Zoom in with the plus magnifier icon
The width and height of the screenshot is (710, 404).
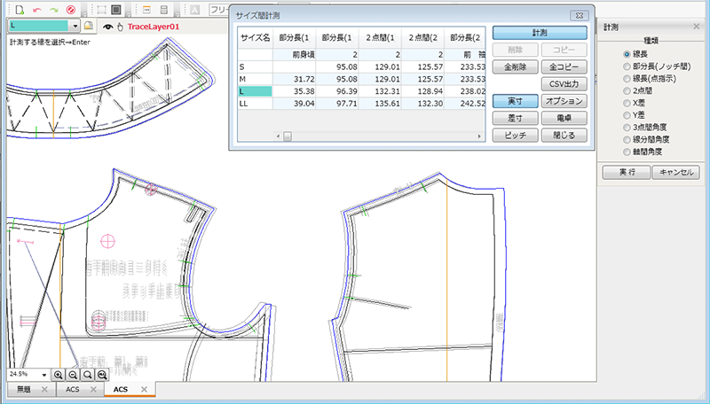point(59,375)
